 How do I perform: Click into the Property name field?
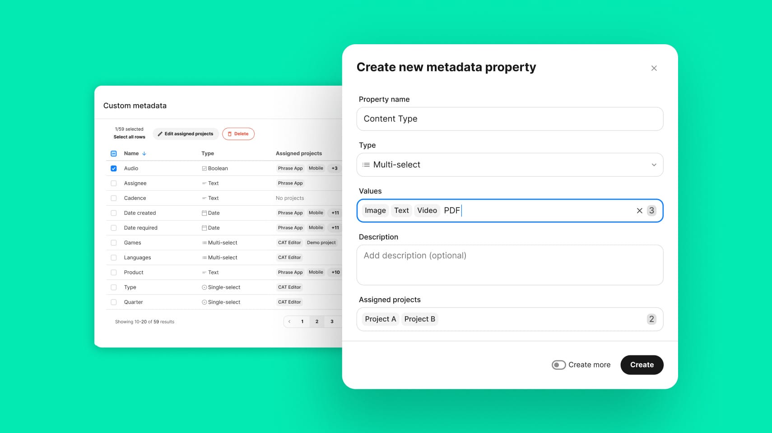tap(510, 119)
